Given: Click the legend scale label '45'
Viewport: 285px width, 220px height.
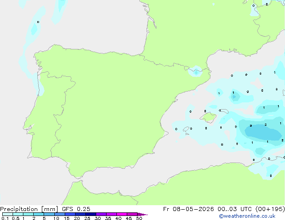Looking at the screenshot, I should click(x=129, y=218).
